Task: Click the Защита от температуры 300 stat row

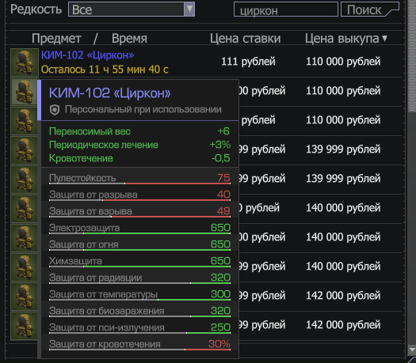Action: pos(139,295)
